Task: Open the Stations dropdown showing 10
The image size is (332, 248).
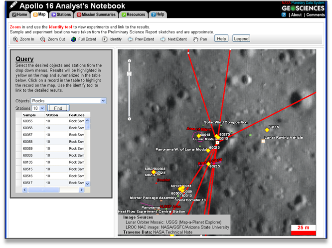Action: (38, 108)
